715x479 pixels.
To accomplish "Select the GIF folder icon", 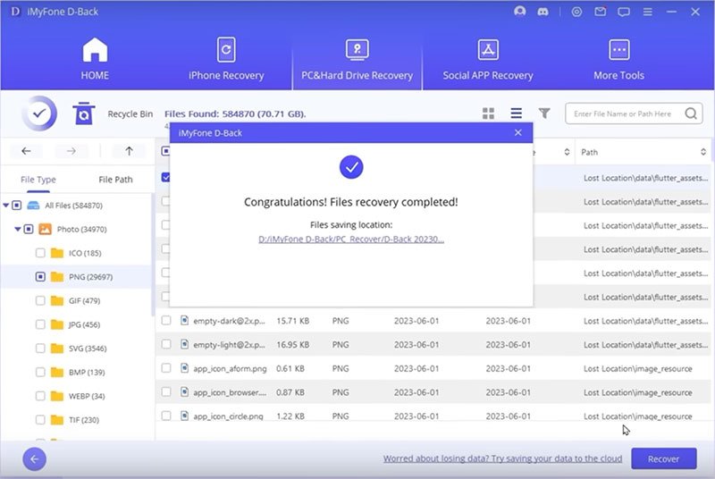I will click(x=57, y=300).
